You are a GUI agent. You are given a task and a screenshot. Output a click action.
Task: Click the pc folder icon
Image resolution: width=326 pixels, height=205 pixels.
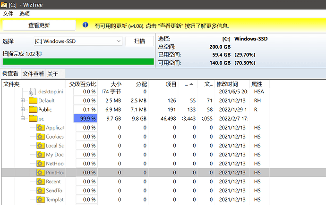click(x=33, y=119)
